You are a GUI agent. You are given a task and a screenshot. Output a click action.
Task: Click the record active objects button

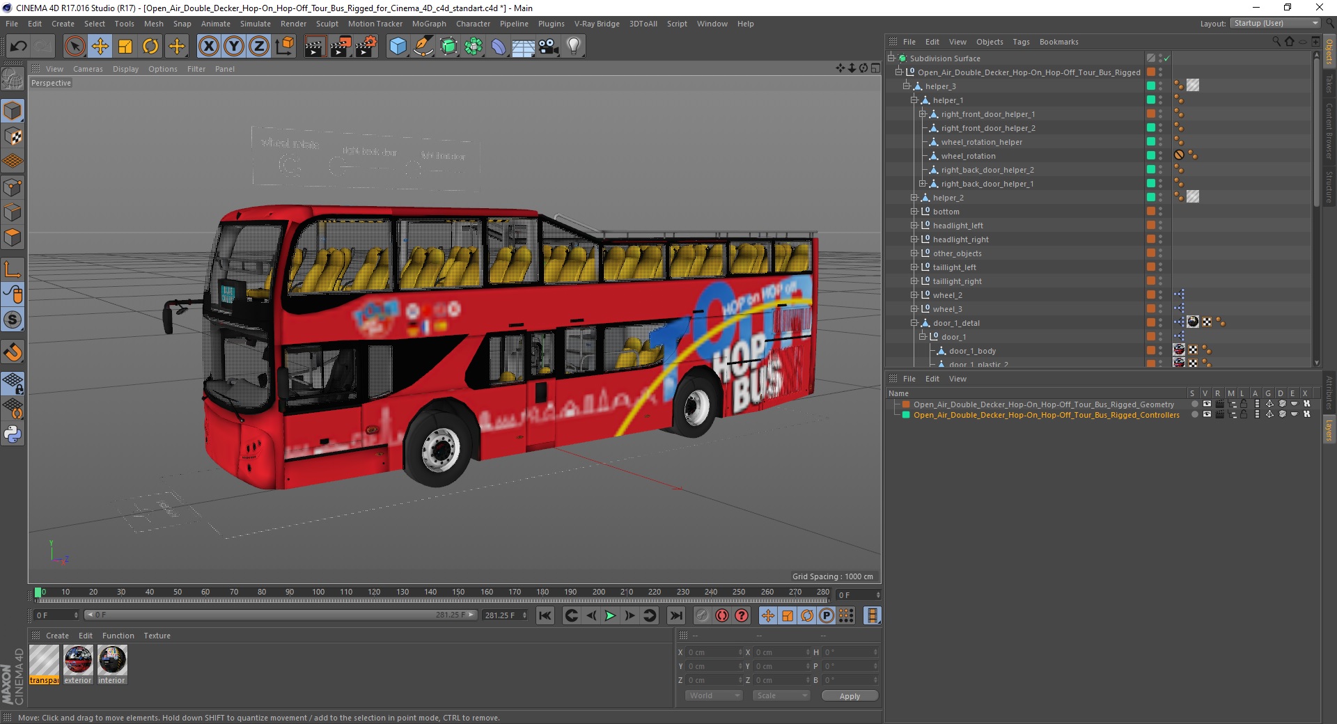point(703,615)
